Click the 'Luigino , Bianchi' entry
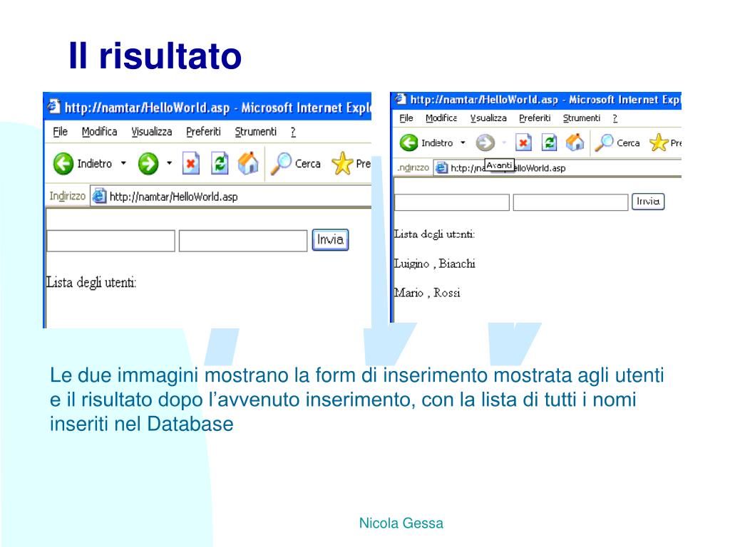The image size is (730, 547). click(434, 264)
